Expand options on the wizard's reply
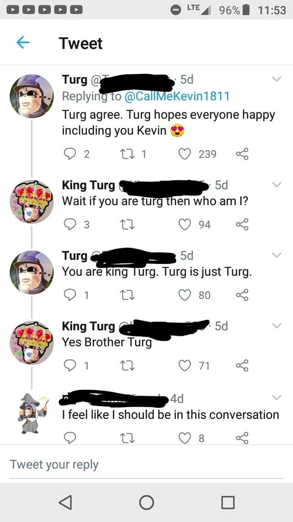This screenshot has width=293, height=522. 276,398
